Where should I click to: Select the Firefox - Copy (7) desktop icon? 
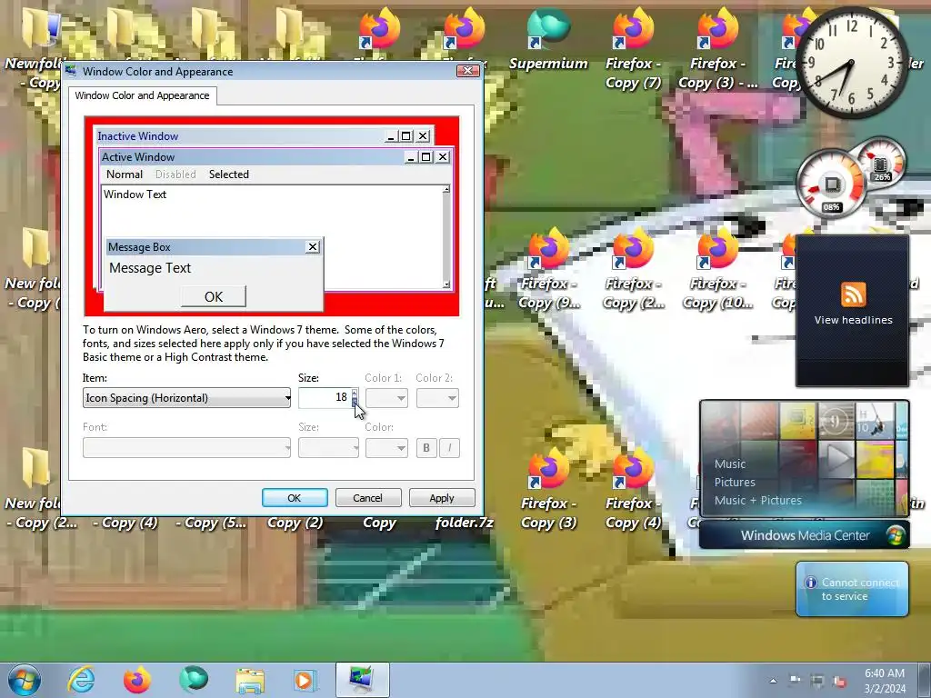pyautogui.click(x=633, y=49)
